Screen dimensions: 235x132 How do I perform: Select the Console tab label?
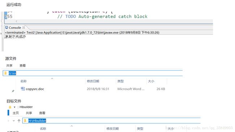pyautogui.click(x=15, y=28)
